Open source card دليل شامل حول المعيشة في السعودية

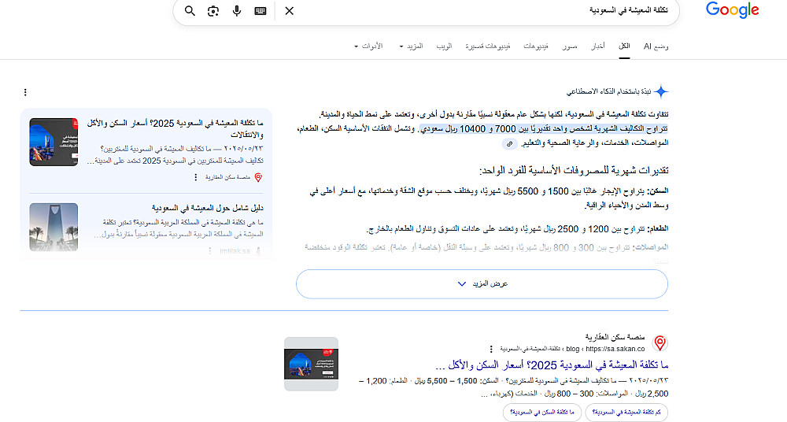coord(207,208)
